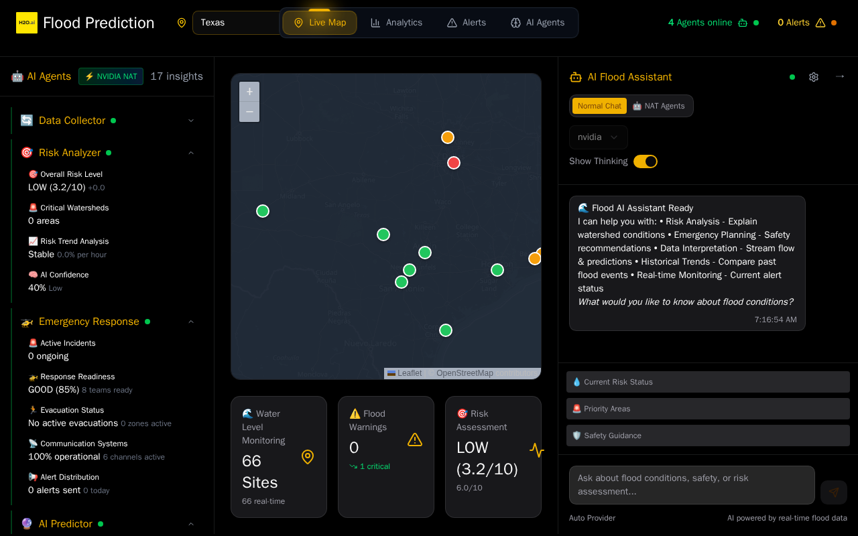This screenshot has height=536, width=858.
Task: Collapse the Risk Analyzer section
Action: (x=191, y=153)
